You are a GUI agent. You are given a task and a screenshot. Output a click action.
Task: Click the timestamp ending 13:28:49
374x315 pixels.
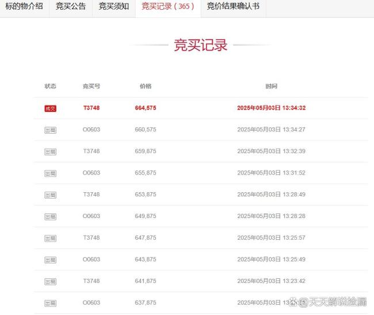point(272,195)
